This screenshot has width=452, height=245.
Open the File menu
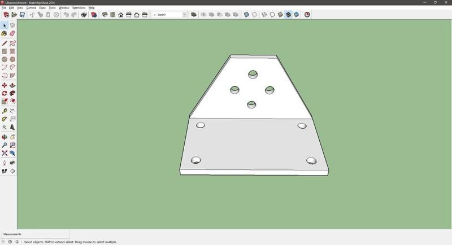pos(4,8)
